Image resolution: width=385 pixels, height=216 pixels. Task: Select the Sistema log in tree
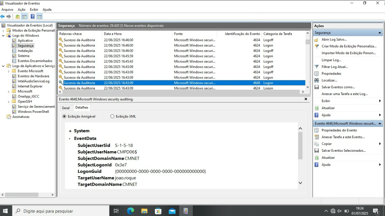click(23, 56)
